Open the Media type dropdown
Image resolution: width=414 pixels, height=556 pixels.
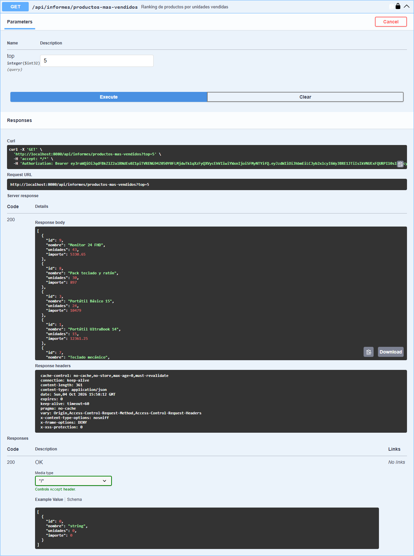[73, 481]
